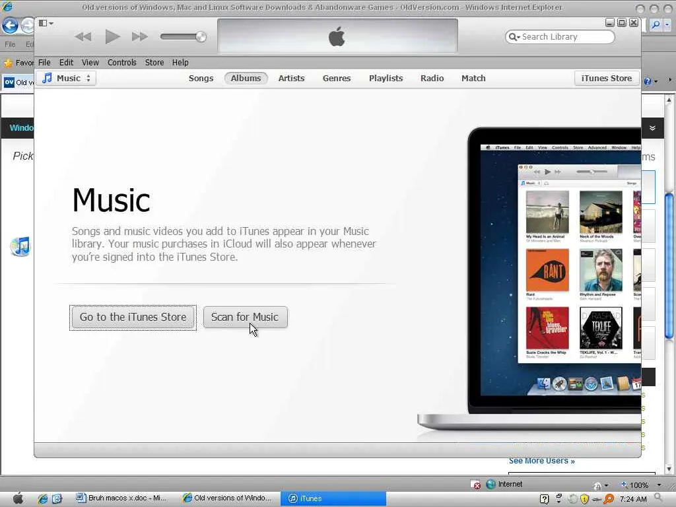Select the Albums tab
Viewport: 676px width, 507px height.
[246, 78]
